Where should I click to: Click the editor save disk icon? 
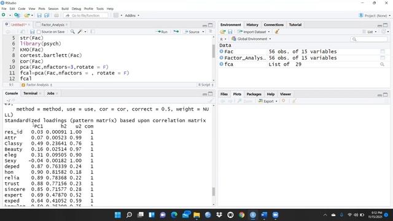click(32, 32)
